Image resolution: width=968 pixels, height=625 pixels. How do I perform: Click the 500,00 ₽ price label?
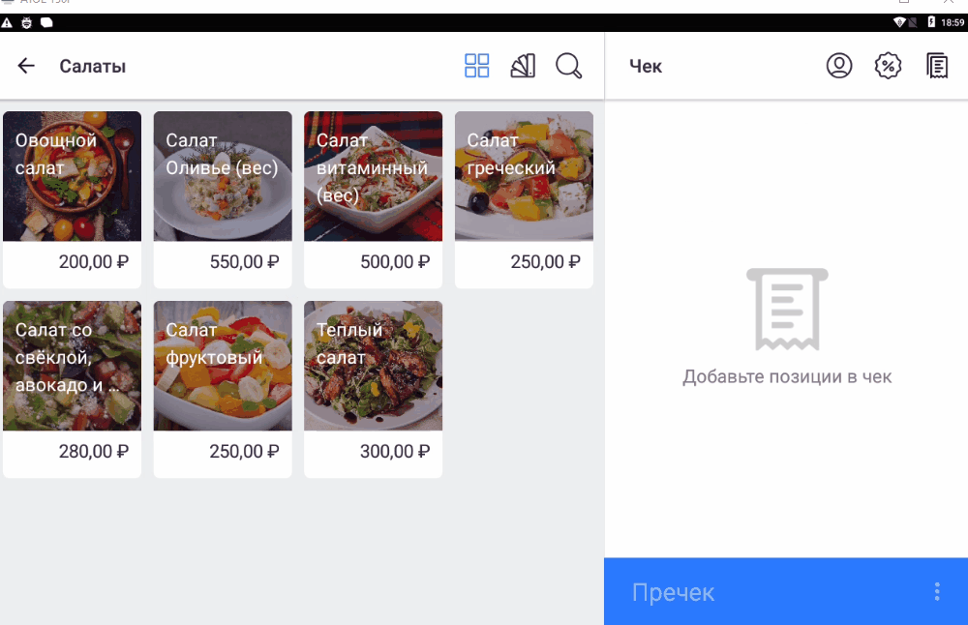(x=395, y=262)
